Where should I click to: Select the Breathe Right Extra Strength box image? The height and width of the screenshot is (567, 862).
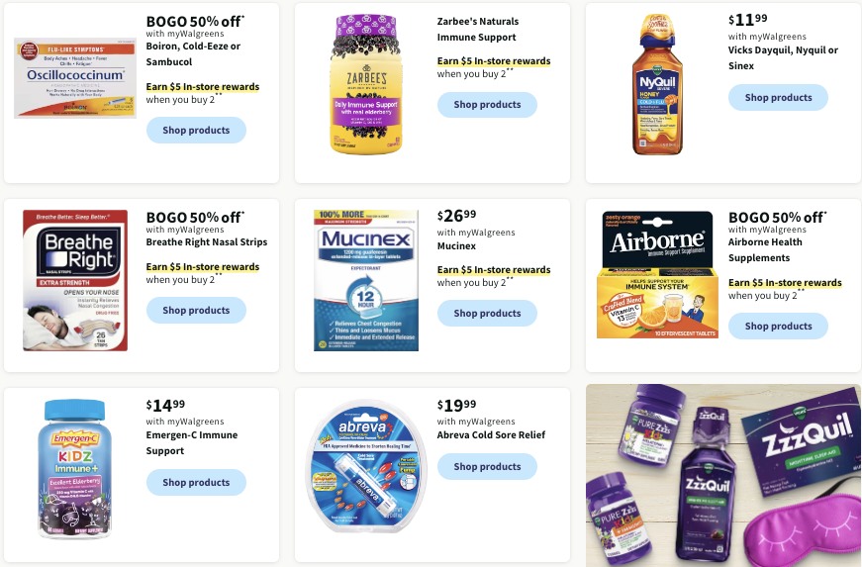tap(75, 280)
